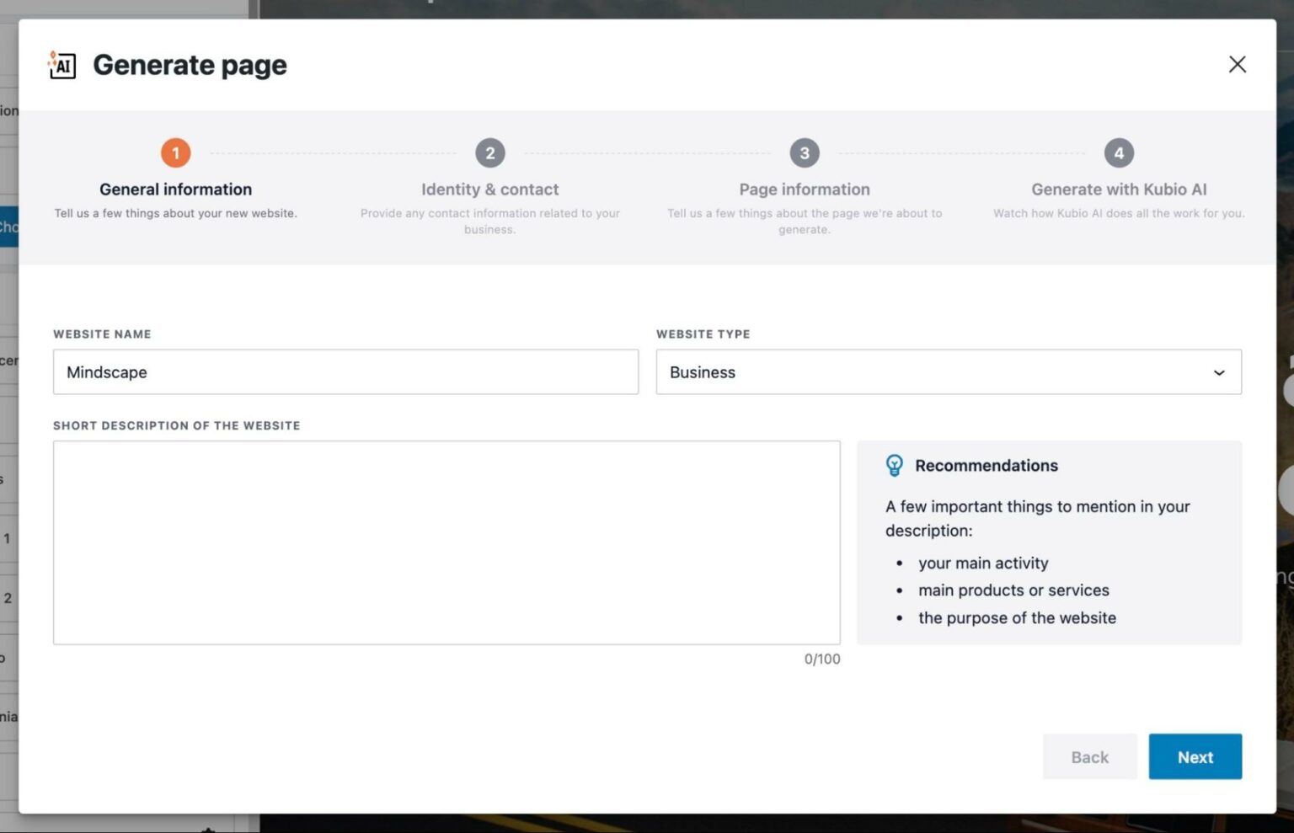Click the Kubio AI logo icon
Viewport: 1294px width, 833px height.
coord(61,64)
